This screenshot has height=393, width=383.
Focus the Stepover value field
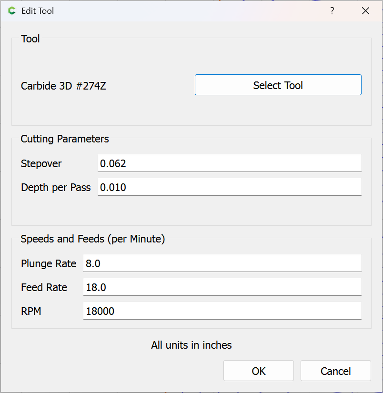pos(229,163)
